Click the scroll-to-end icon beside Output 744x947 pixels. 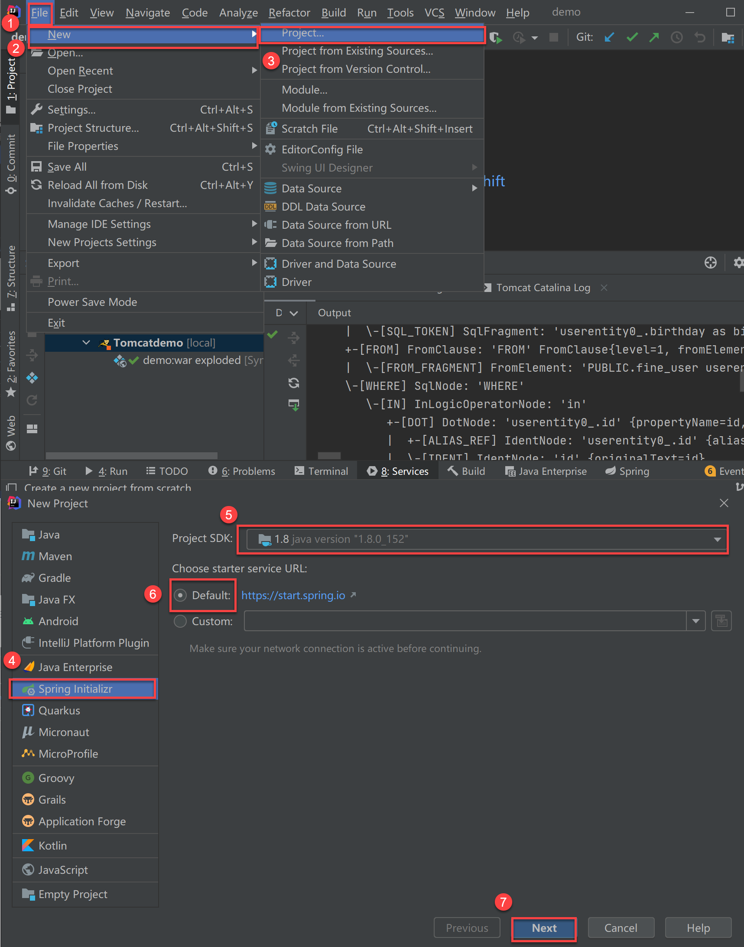pyautogui.click(x=294, y=405)
